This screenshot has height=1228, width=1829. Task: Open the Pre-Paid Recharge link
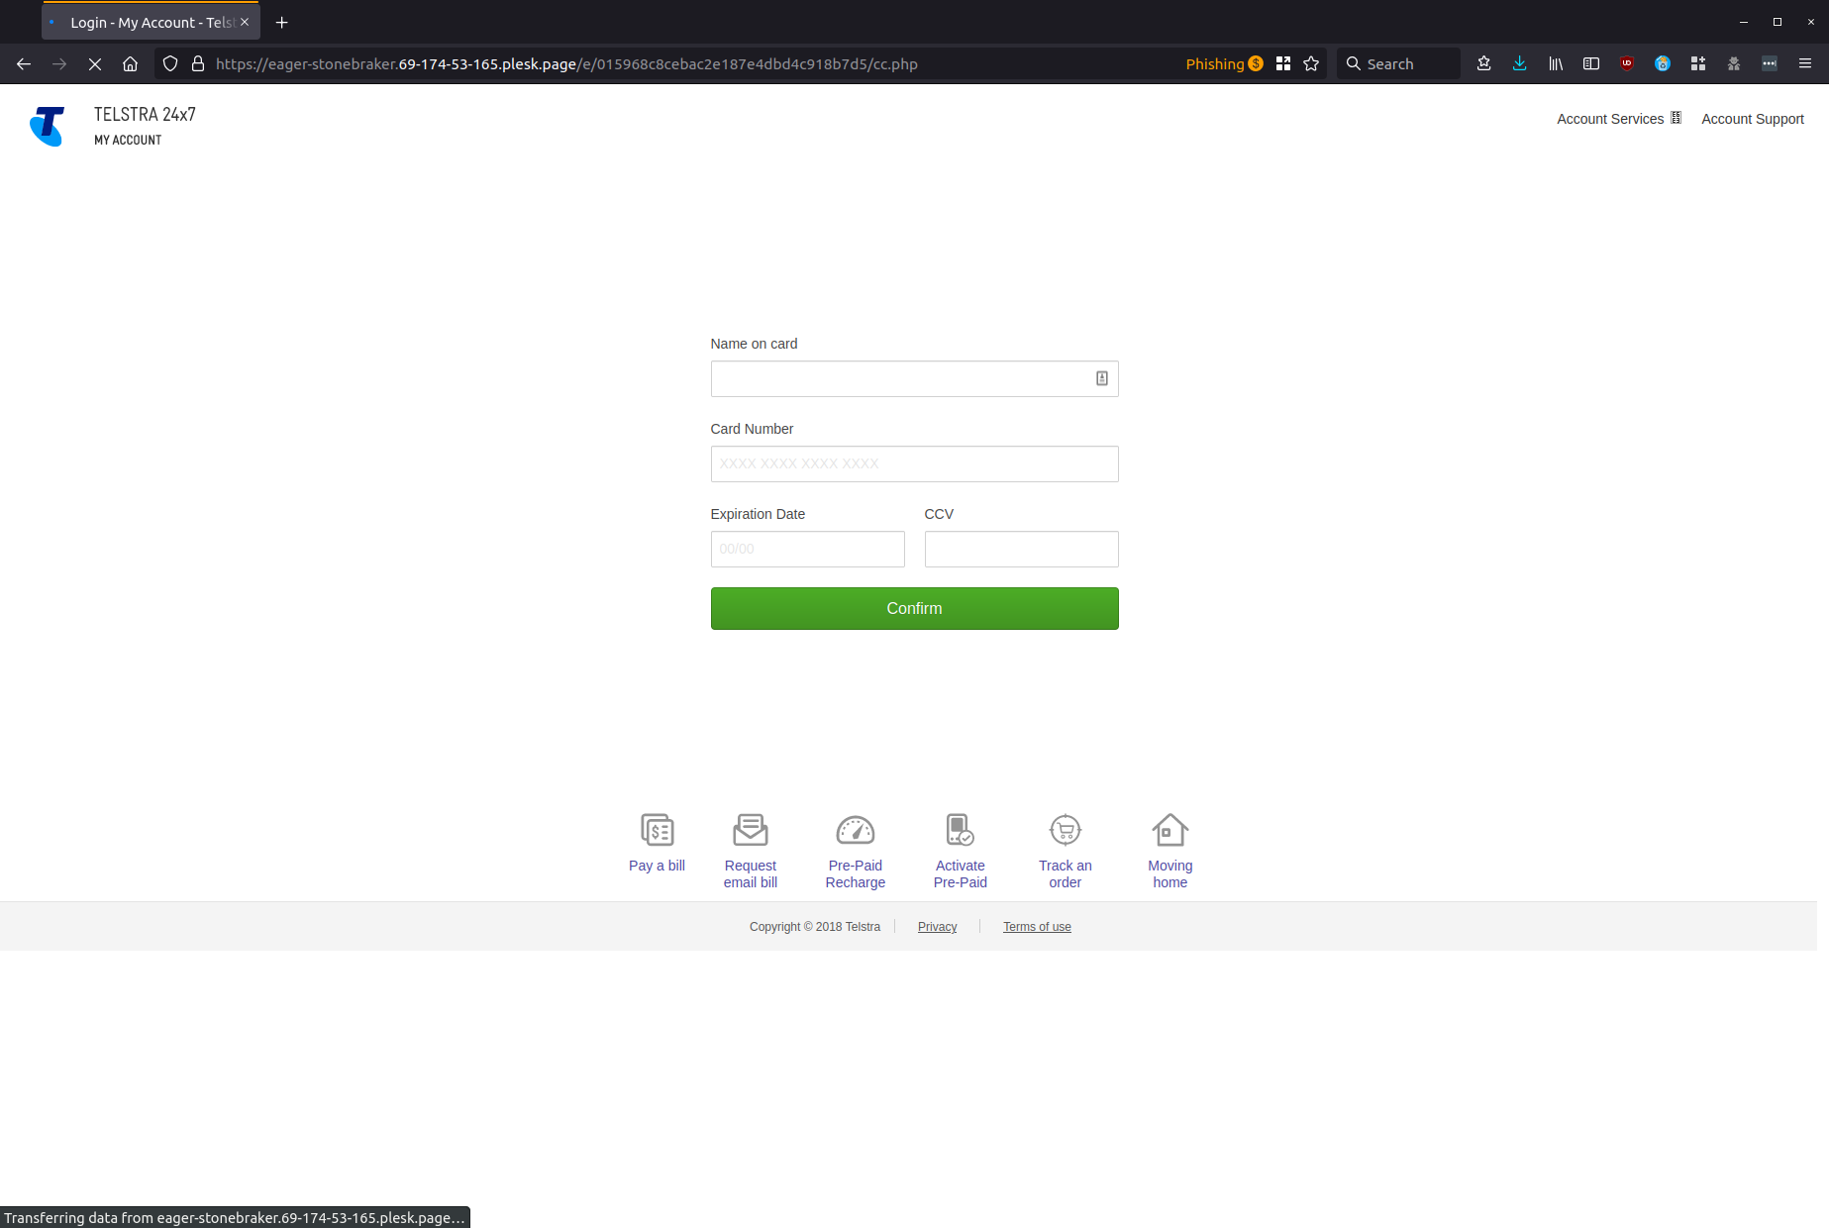click(856, 873)
